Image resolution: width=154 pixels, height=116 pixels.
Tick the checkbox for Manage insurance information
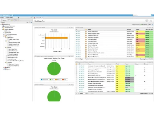click(x=76, y=72)
